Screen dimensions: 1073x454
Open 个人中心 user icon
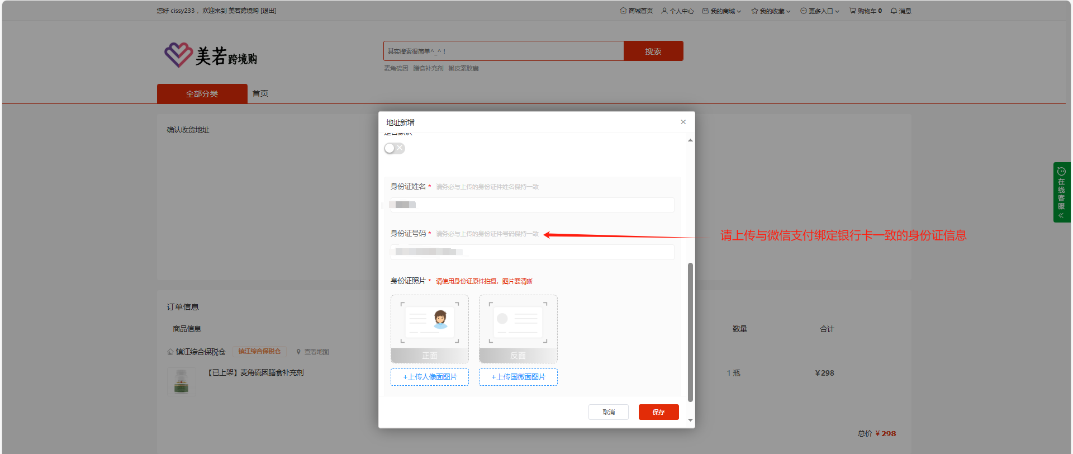tap(664, 11)
